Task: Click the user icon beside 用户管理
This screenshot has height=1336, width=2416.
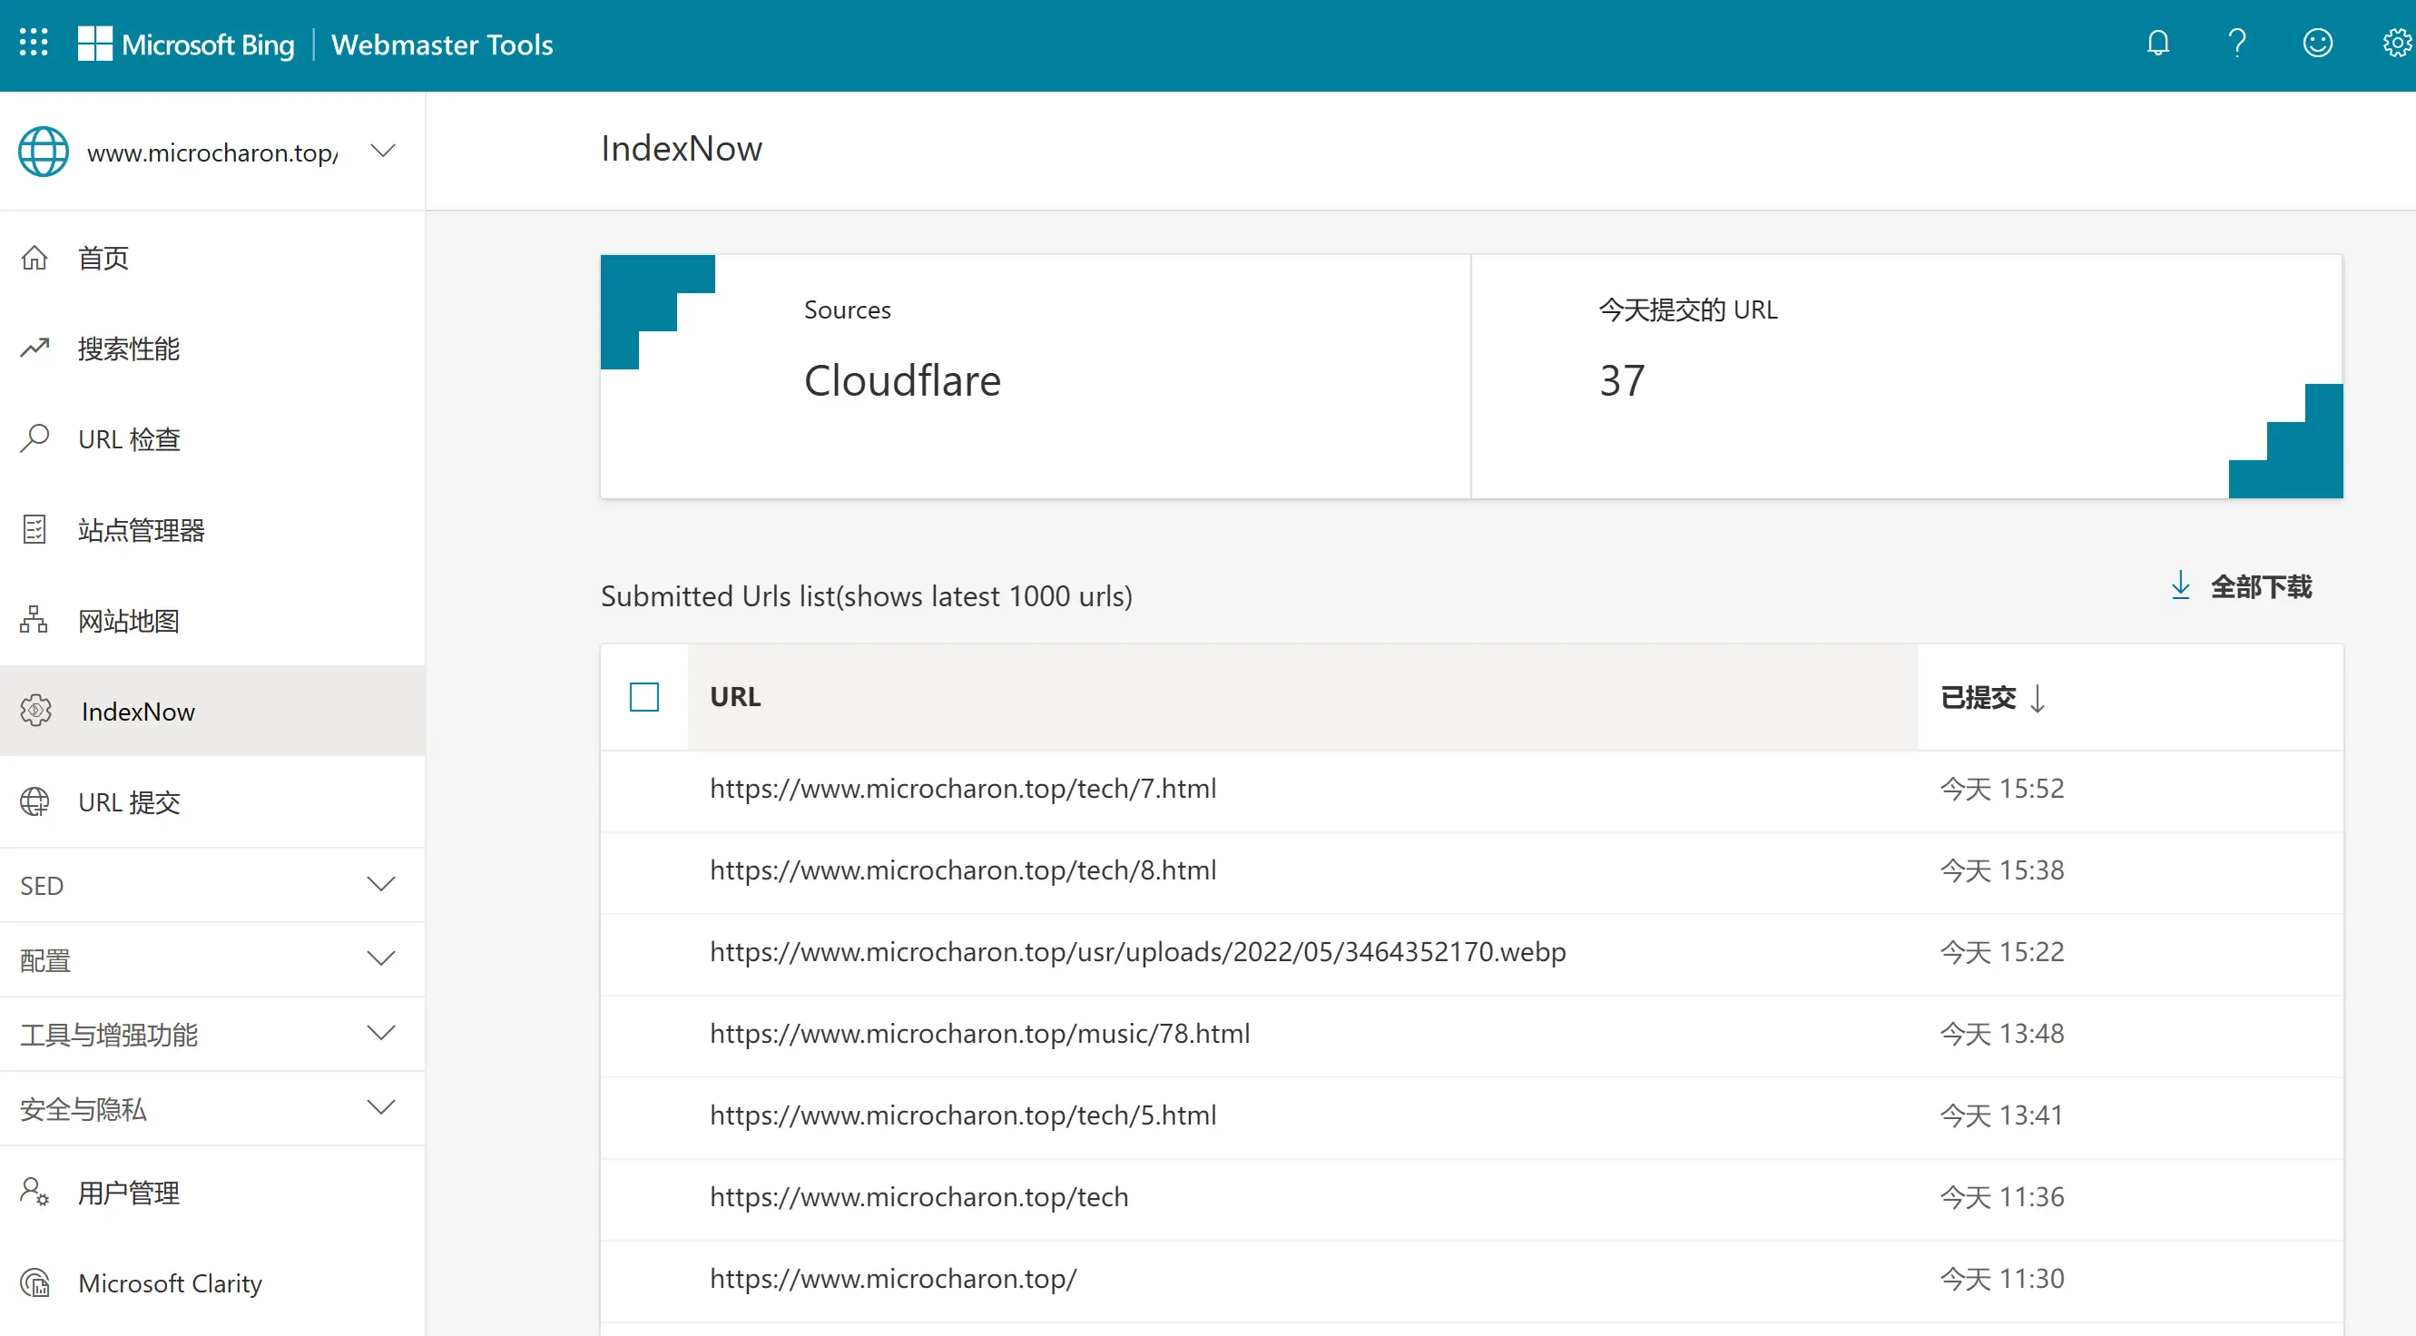Action: [34, 1192]
